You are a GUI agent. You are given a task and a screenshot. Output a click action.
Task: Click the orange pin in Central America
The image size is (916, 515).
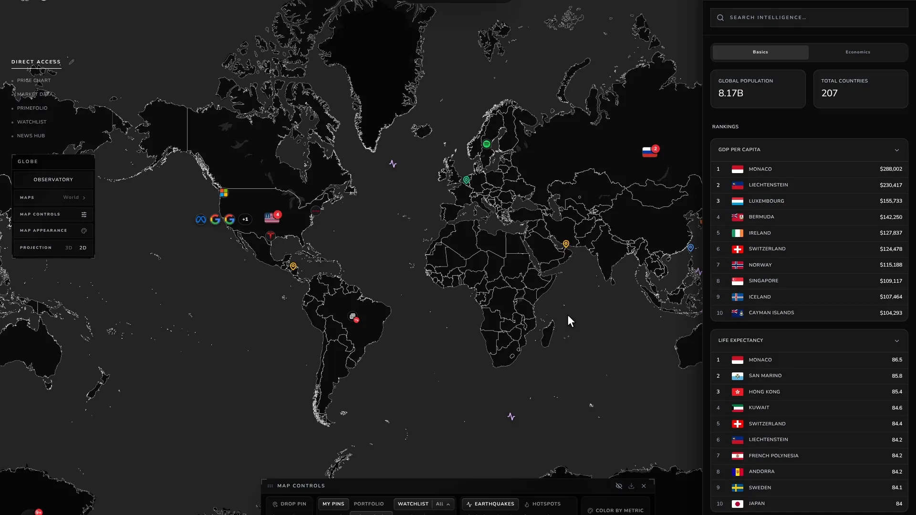293,267
